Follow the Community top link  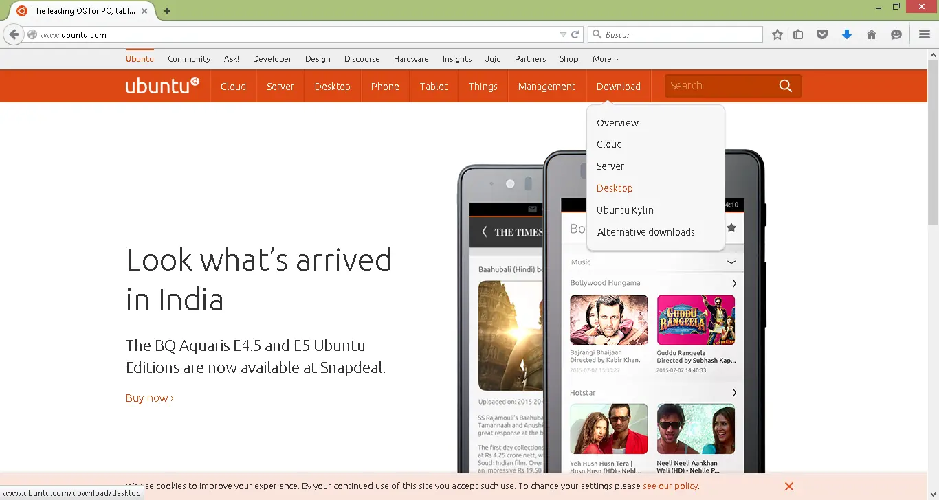click(x=189, y=59)
